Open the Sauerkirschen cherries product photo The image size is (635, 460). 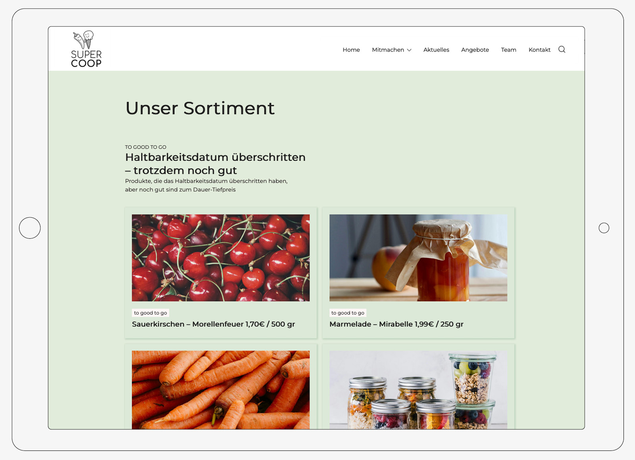click(221, 258)
